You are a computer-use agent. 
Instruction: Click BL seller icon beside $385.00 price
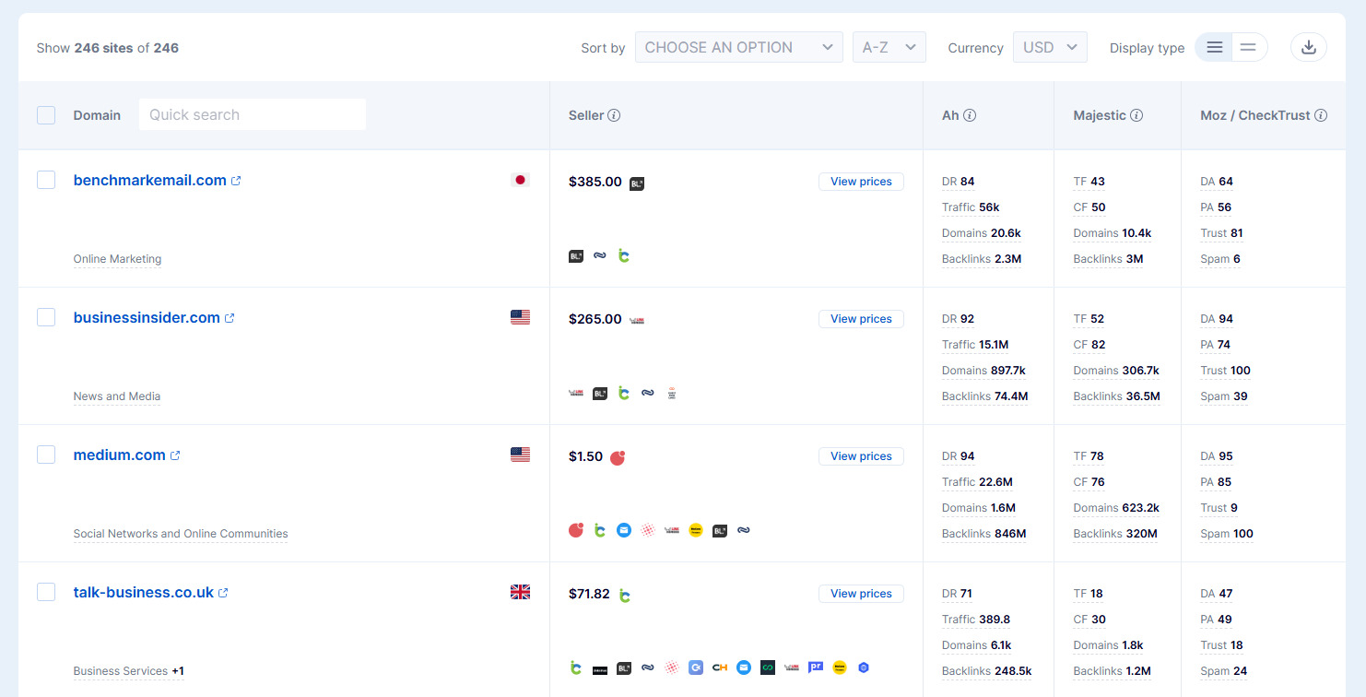(x=637, y=183)
